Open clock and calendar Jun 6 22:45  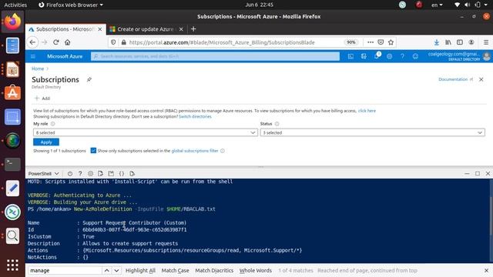259,5
